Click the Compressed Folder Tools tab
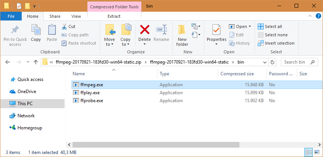This screenshot has height=157, width=323. [x=114, y=7]
